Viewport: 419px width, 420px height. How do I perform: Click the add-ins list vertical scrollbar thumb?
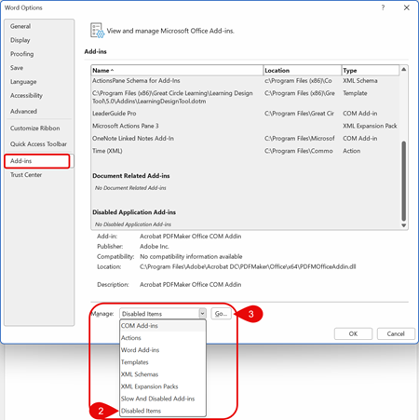point(403,181)
